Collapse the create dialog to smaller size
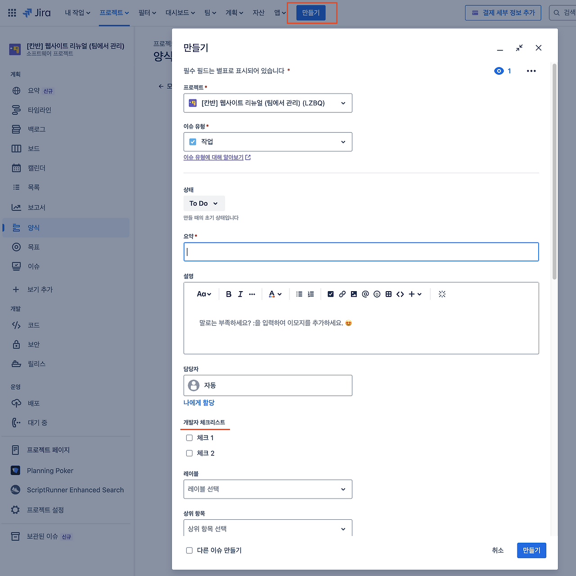Screen dimensions: 576x576 [x=519, y=48]
